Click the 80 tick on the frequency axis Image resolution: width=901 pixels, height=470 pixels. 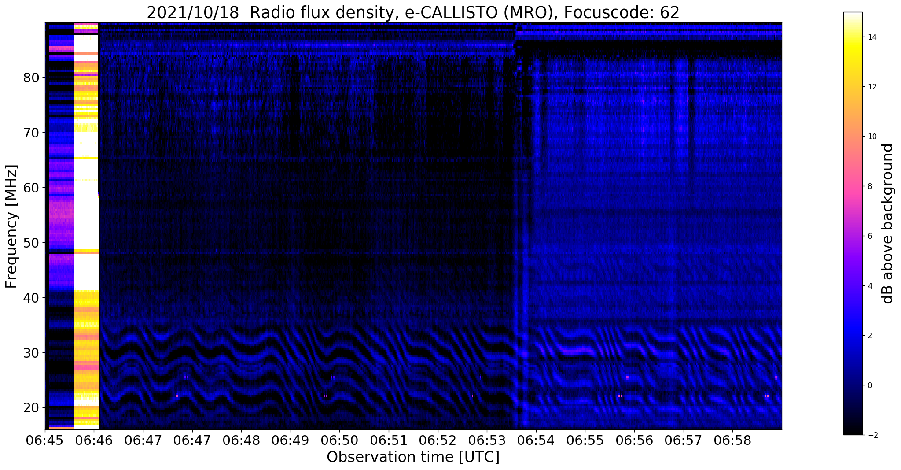click(31, 78)
